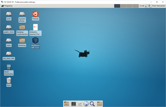
Task: Click the 'static' label text
Action: coord(9,46)
